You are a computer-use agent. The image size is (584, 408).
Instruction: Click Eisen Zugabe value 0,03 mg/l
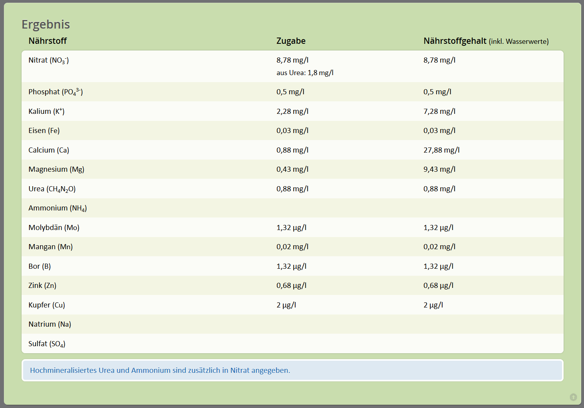coord(292,131)
